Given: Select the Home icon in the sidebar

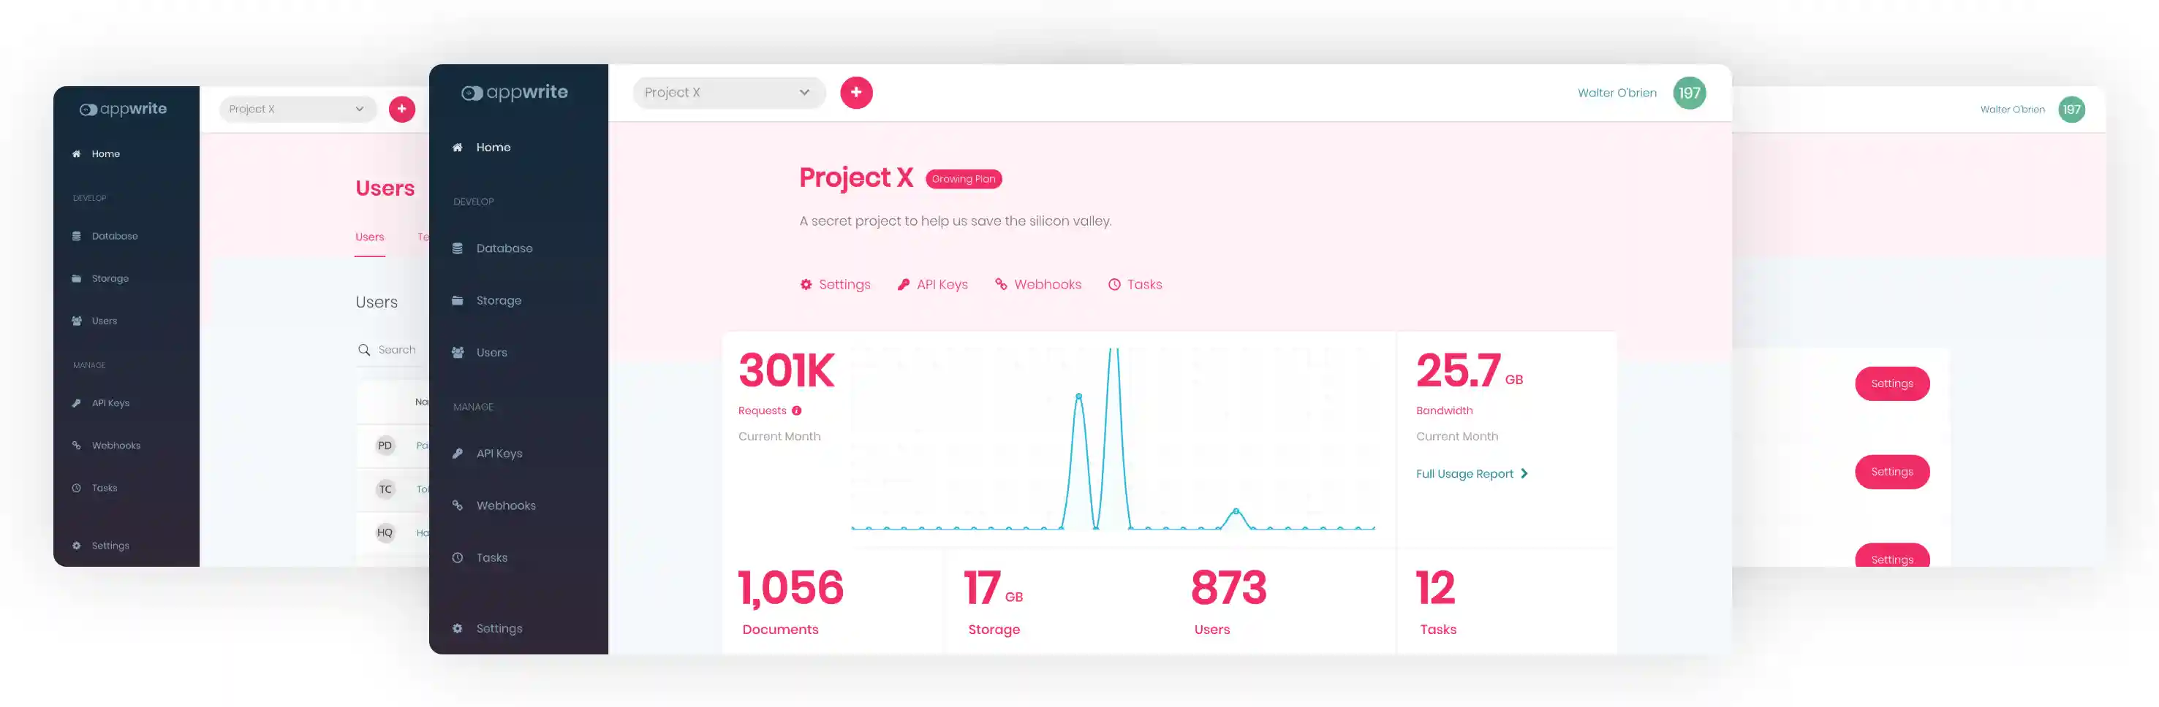Looking at the screenshot, I should (457, 147).
